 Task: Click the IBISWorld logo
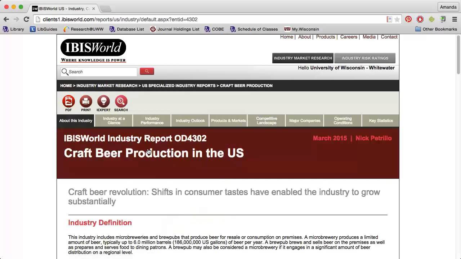coord(93,51)
